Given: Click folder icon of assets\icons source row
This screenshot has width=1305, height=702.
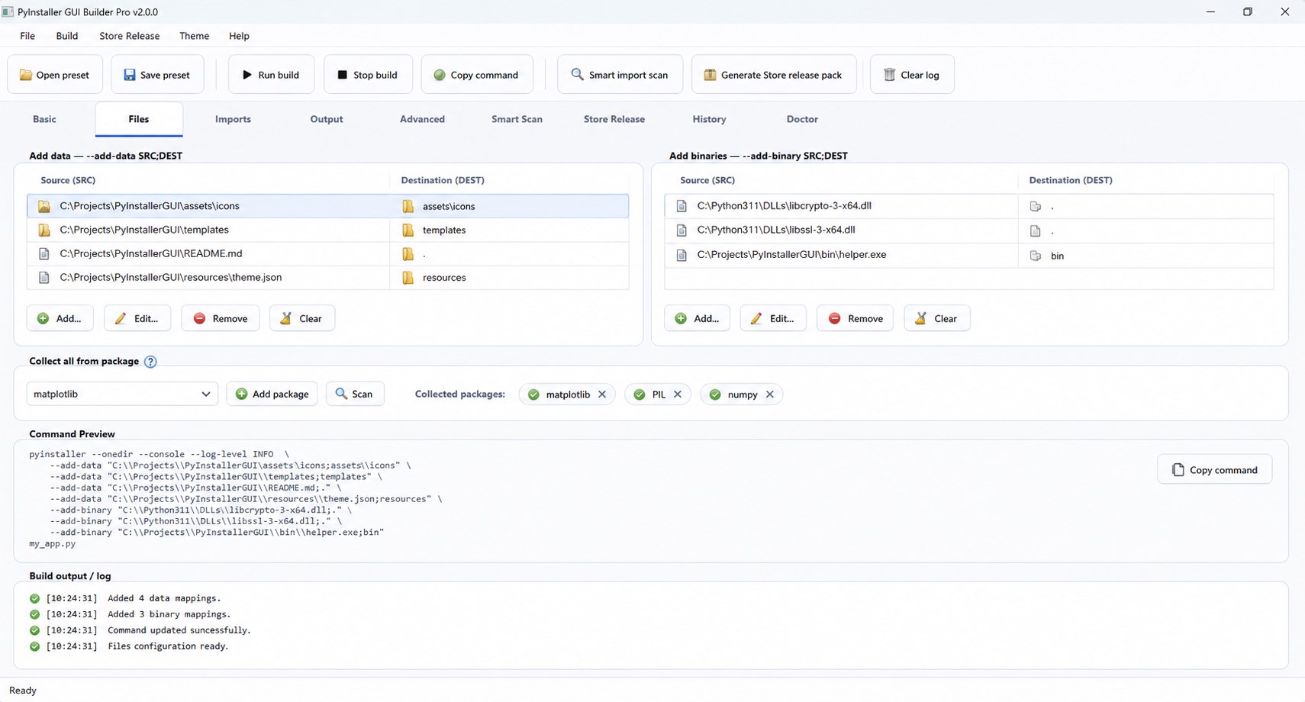Looking at the screenshot, I should pos(44,206).
